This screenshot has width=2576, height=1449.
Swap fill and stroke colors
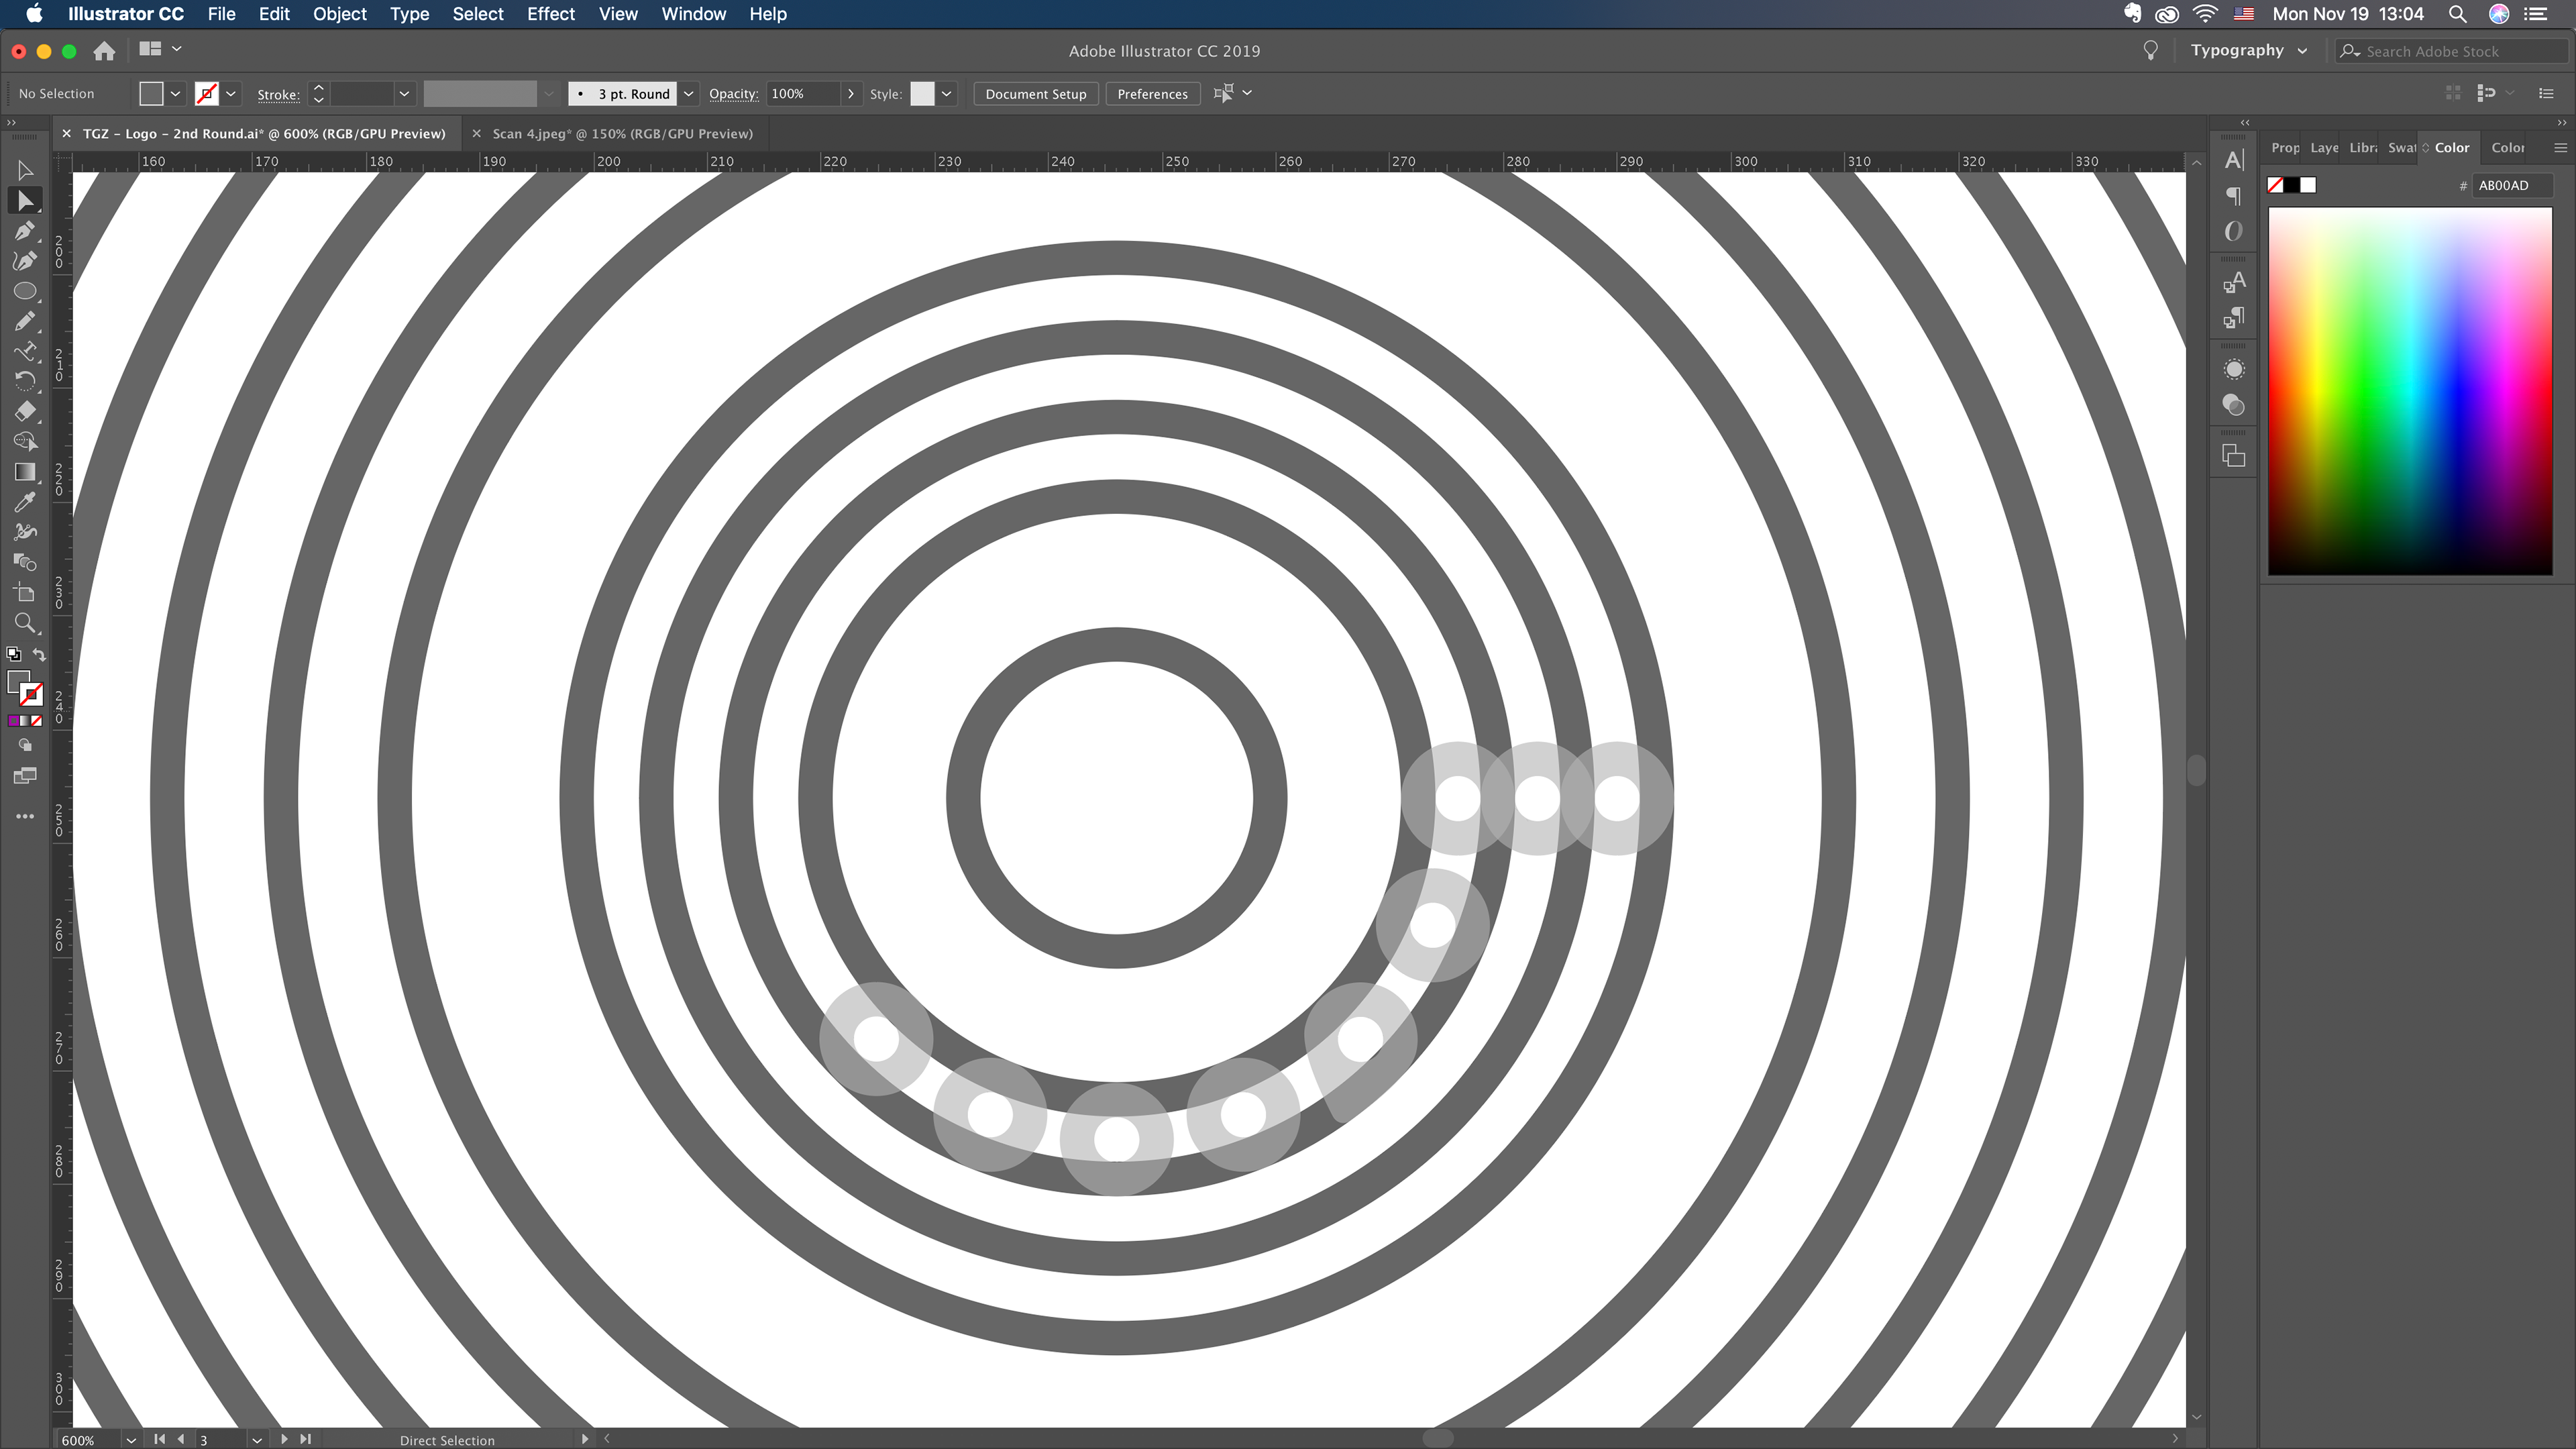pyautogui.click(x=39, y=654)
